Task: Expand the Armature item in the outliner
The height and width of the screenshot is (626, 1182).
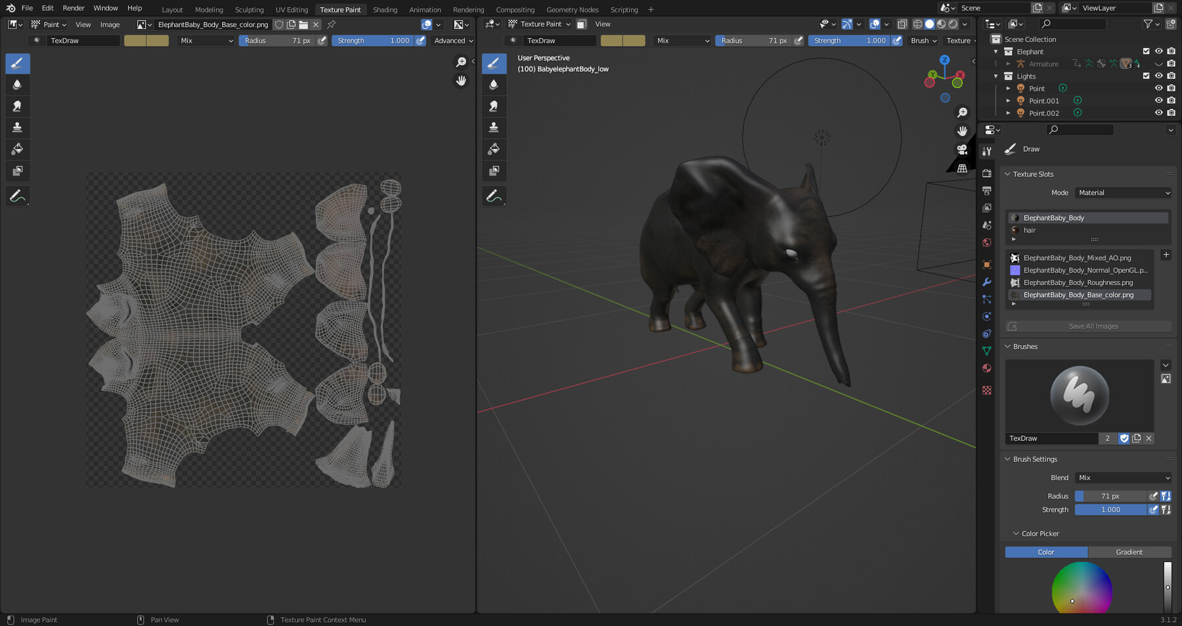Action: pos(1009,63)
